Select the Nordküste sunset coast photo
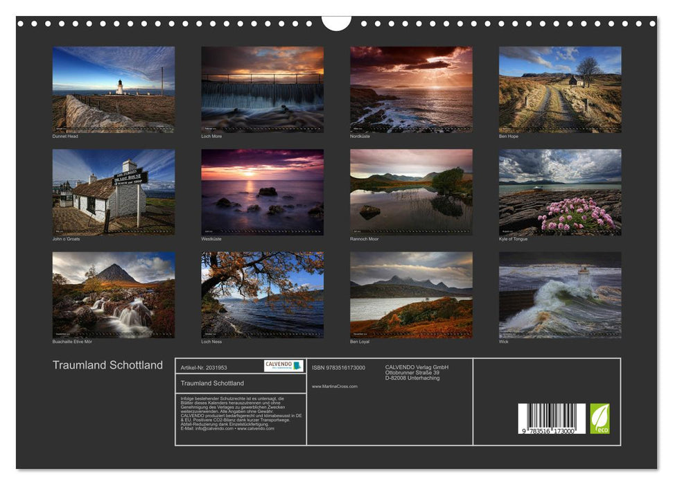This screenshot has height=485, width=673. tap(411, 89)
